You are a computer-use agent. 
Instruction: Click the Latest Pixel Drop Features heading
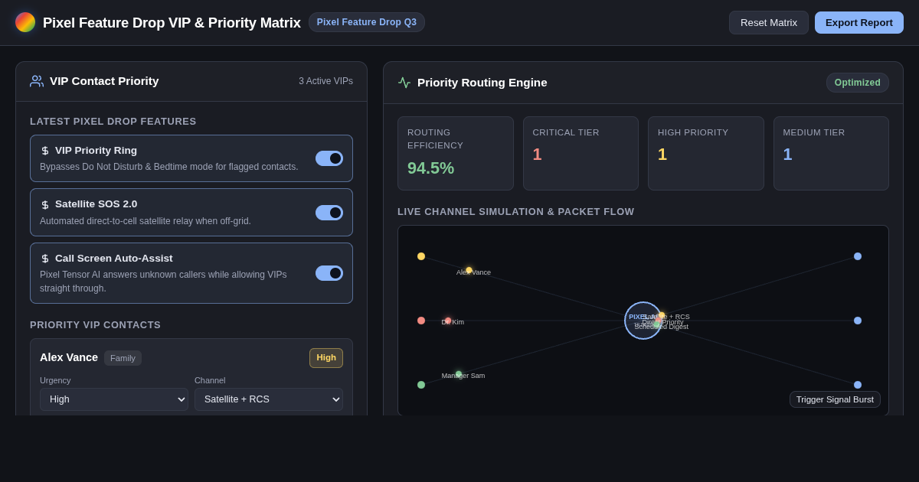(113, 122)
